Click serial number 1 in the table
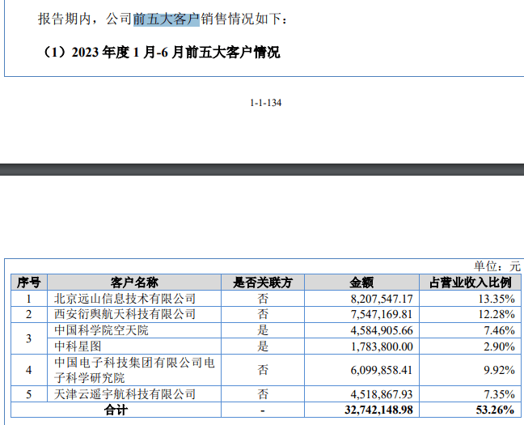The image size is (524, 425). [x=29, y=299]
